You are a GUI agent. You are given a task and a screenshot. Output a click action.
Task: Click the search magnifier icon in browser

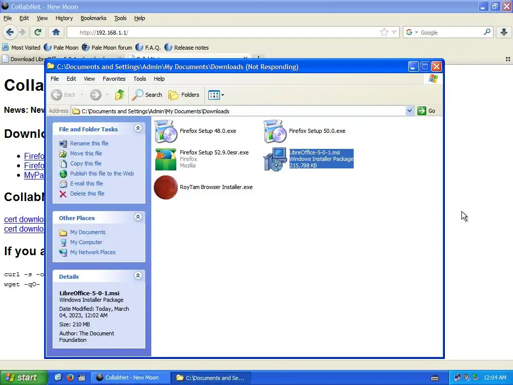pyautogui.click(x=487, y=32)
